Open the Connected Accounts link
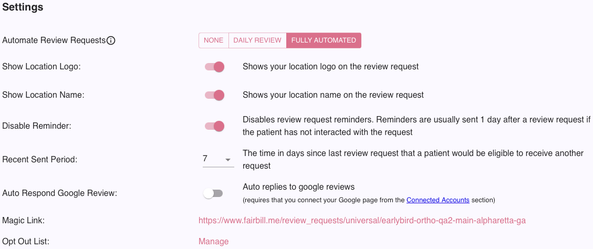This screenshot has height=249, width=593. [438, 200]
